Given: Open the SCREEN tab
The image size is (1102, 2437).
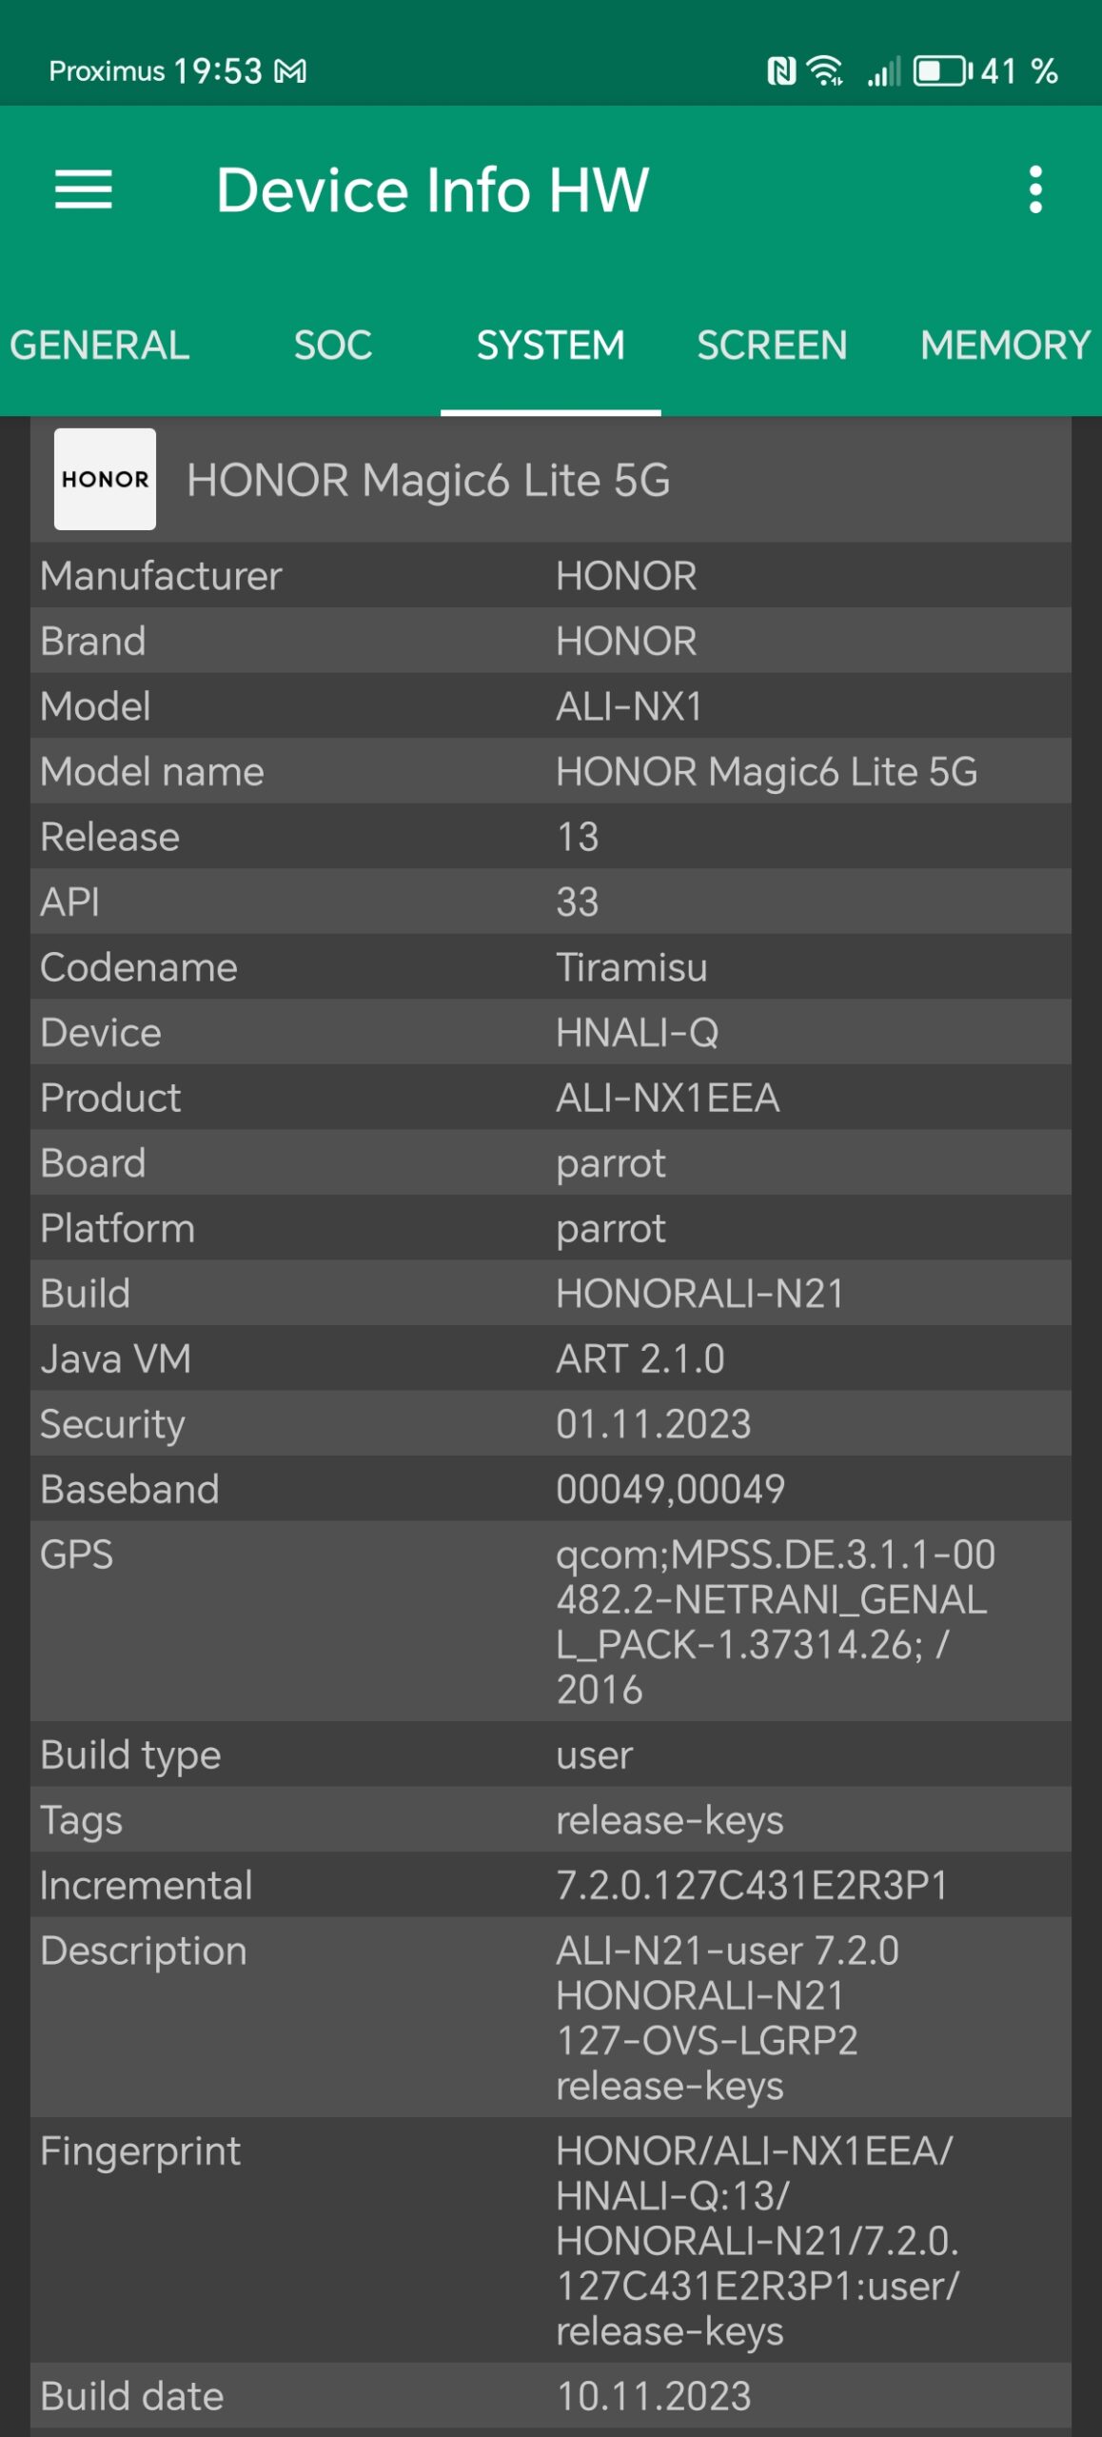Looking at the screenshot, I should [x=772, y=346].
